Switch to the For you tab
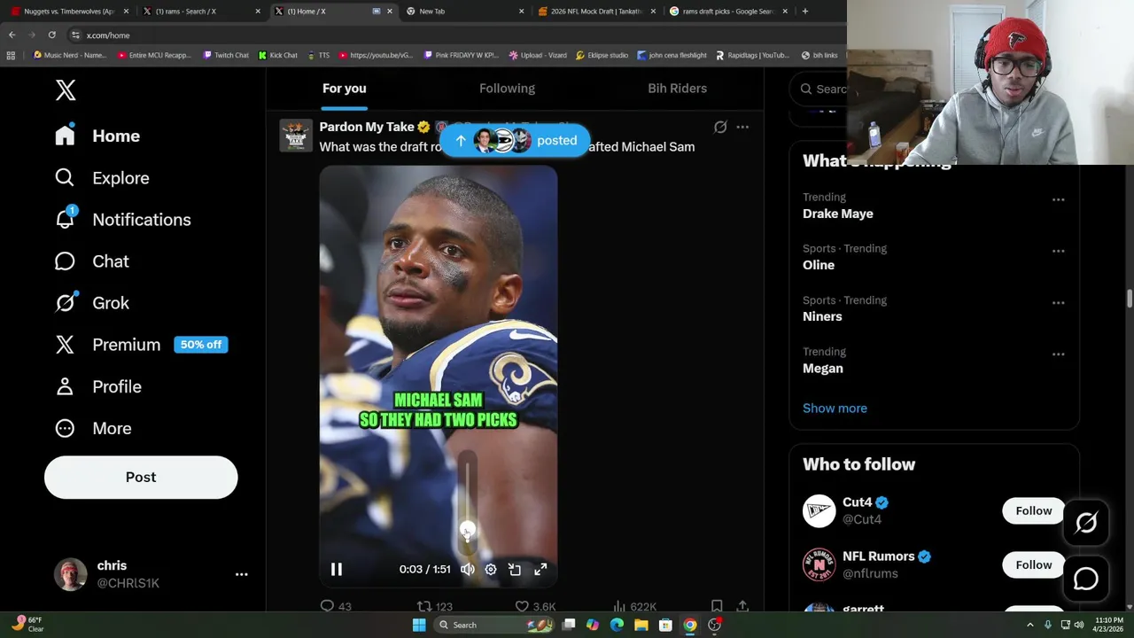1134x638 pixels. click(344, 88)
